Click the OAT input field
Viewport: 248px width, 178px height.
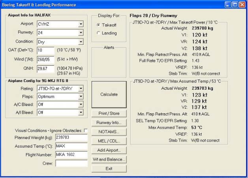click(45, 50)
